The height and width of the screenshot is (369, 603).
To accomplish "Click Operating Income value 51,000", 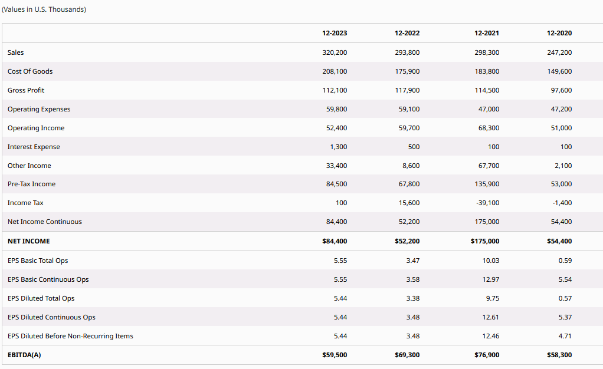I will point(562,127).
